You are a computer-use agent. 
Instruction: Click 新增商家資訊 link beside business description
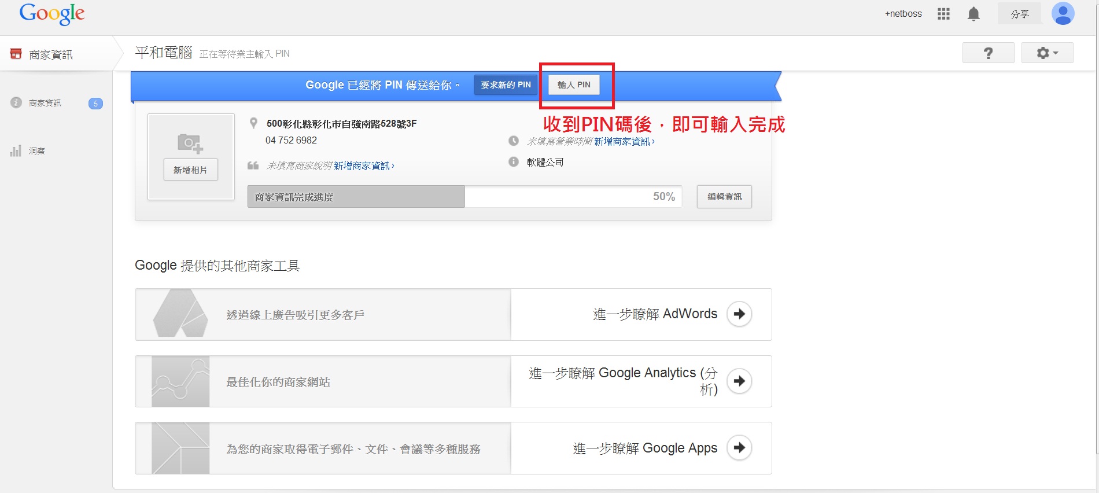pyautogui.click(x=364, y=166)
